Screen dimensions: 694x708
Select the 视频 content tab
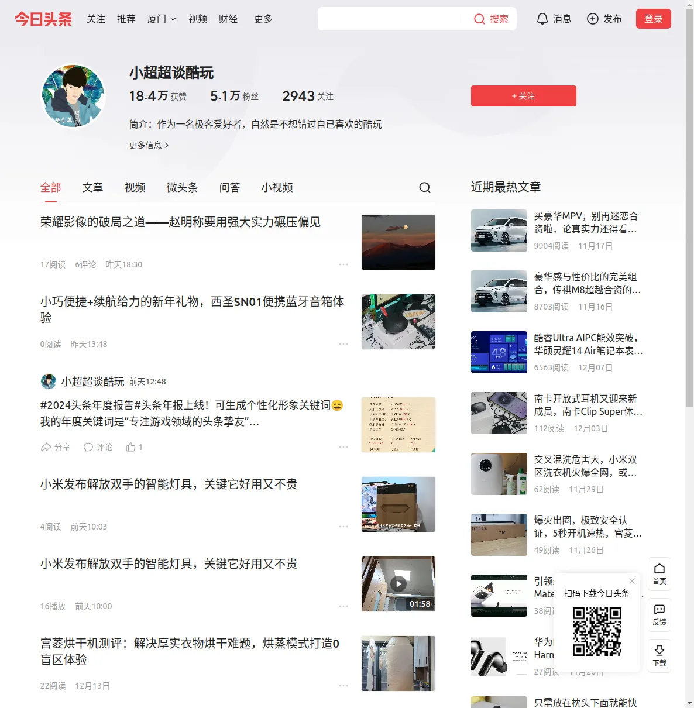click(135, 187)
